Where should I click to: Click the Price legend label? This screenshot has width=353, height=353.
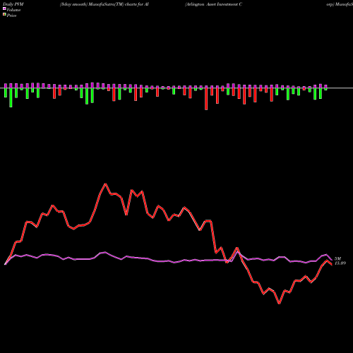click(11, 16)
